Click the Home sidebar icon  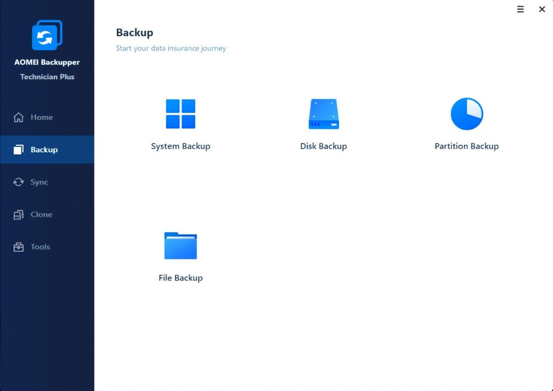pyautogui.click(x=18, y=117)
